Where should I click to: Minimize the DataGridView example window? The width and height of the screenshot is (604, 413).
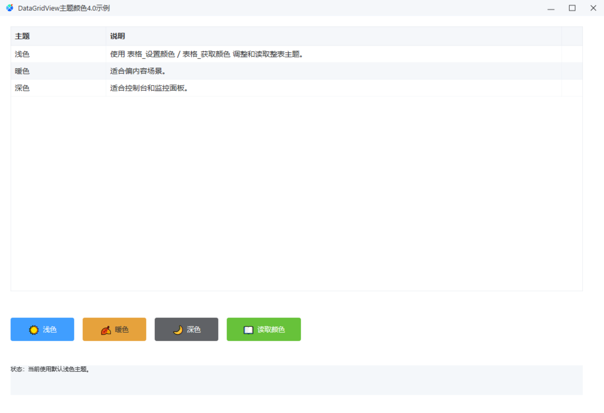coord(551,8)
